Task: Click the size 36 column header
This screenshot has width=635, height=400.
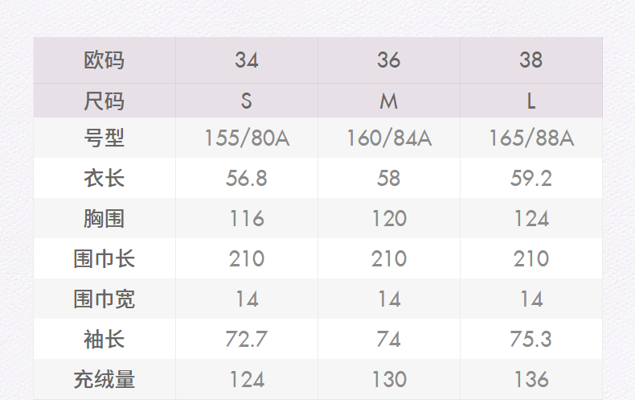Action: coord(389,60)
